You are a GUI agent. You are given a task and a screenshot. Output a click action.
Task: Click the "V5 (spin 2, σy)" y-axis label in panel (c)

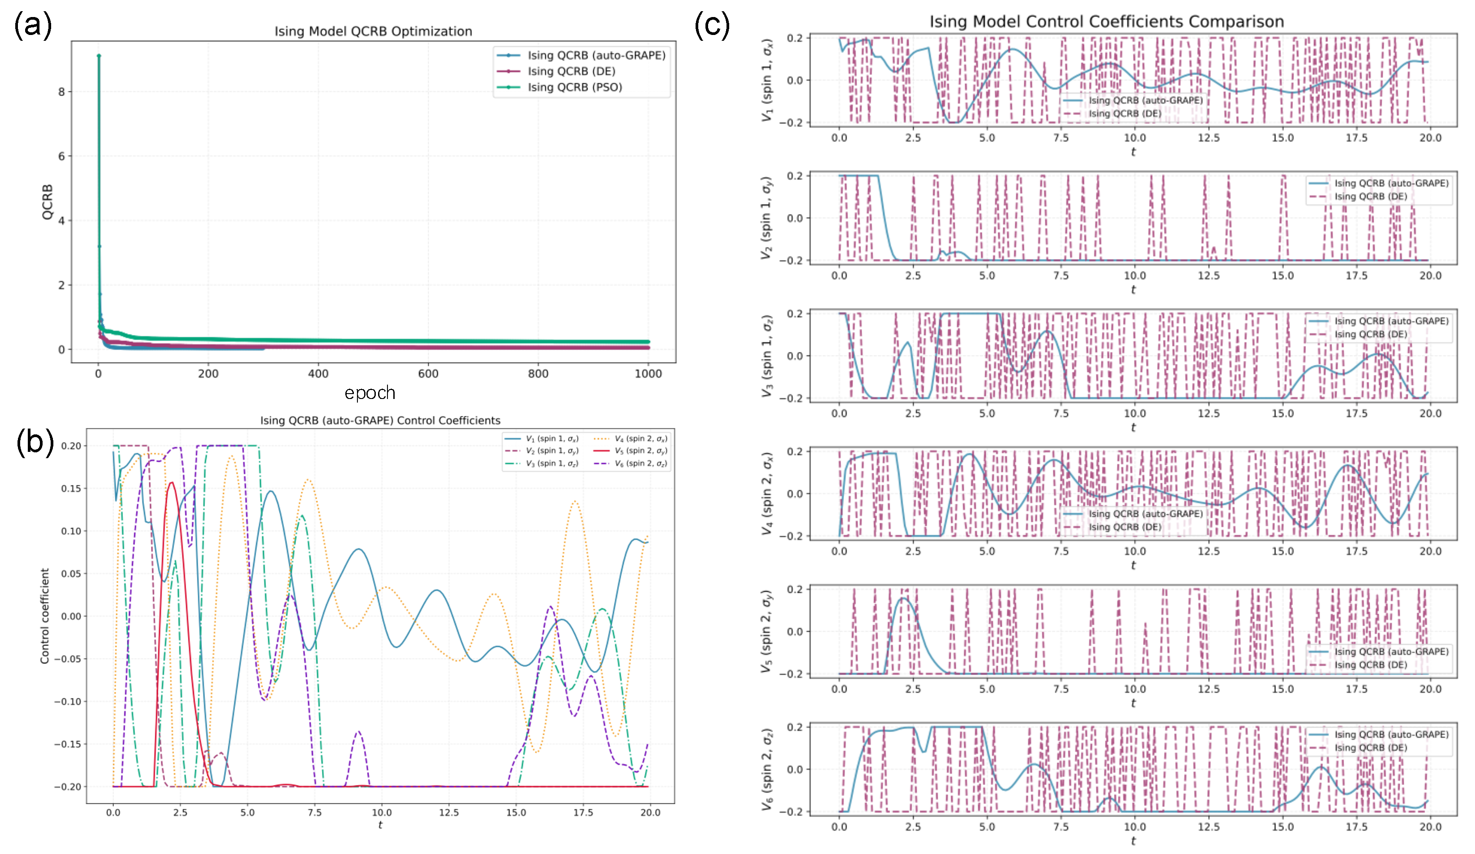click(x=767, y=631)
